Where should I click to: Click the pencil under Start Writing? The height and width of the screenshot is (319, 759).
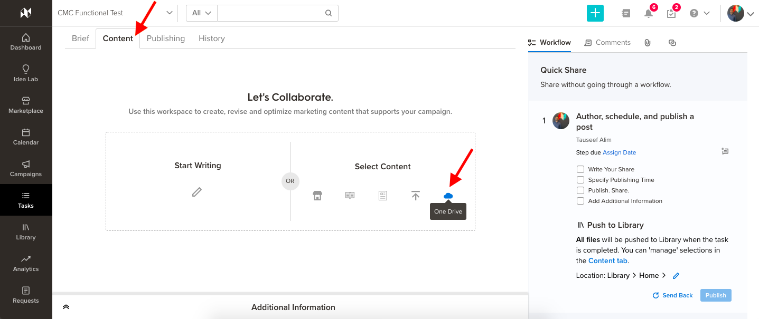coord(197,192)
